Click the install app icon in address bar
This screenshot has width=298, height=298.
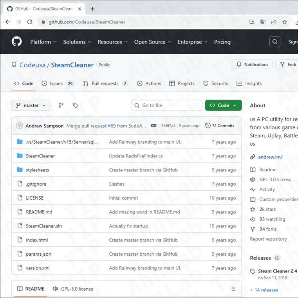pyautogui.click(x=252, y=22)
